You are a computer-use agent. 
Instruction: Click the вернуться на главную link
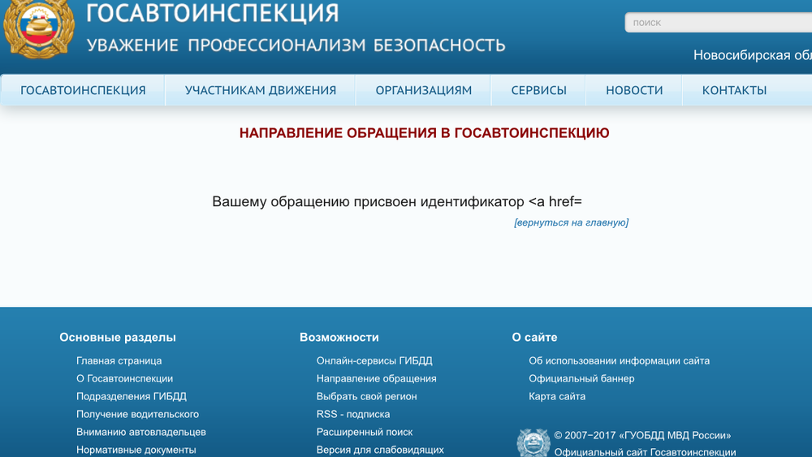click(571, 222)
